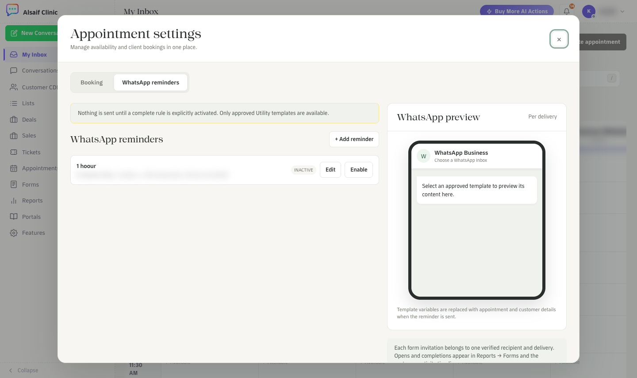Click the Add reminder button
The image size is (637, 378).
coord(354,139)
